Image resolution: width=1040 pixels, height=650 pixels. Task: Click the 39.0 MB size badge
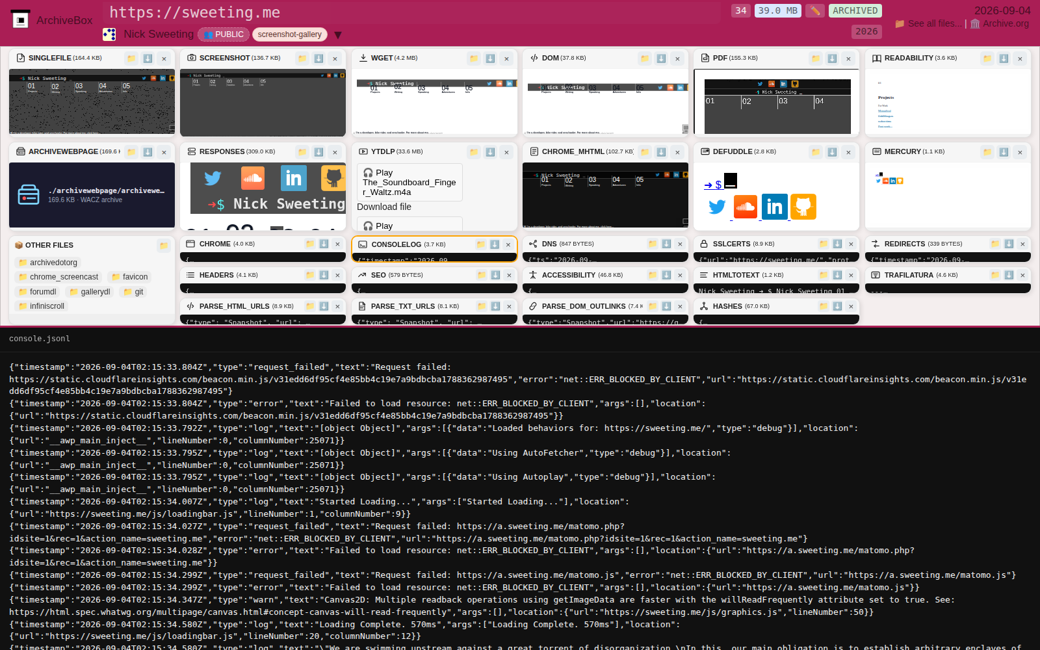pyautogui.click(x=777, y=10)
